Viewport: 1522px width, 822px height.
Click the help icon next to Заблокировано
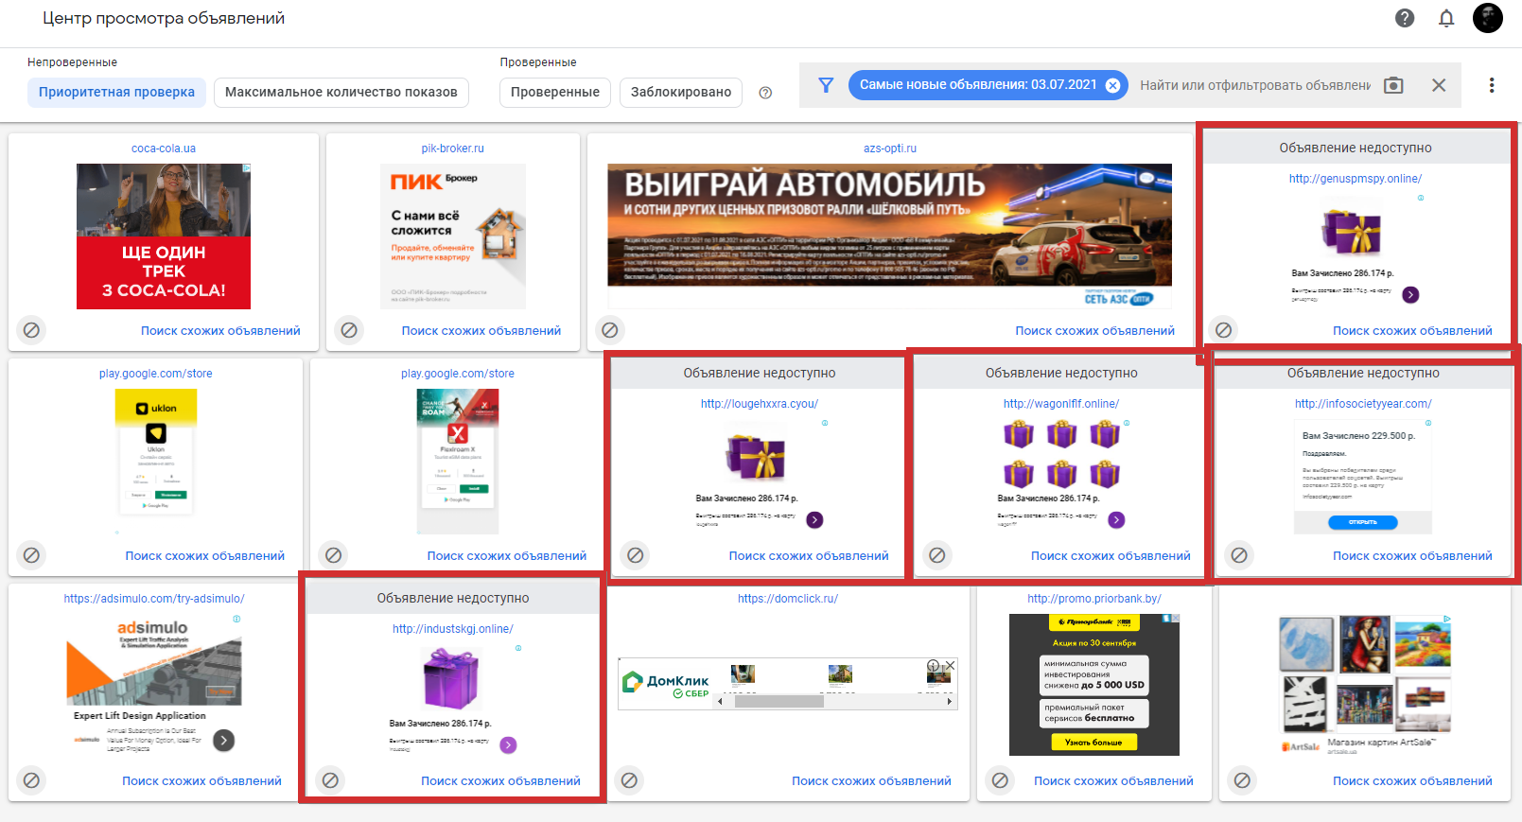coord(766,93)
